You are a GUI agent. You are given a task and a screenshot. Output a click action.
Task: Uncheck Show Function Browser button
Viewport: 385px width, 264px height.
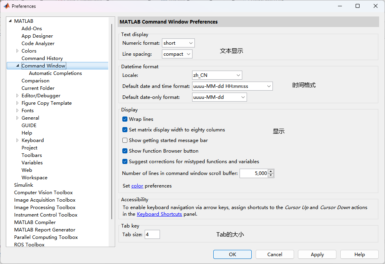pyautogui.click(x=125, y=151)
